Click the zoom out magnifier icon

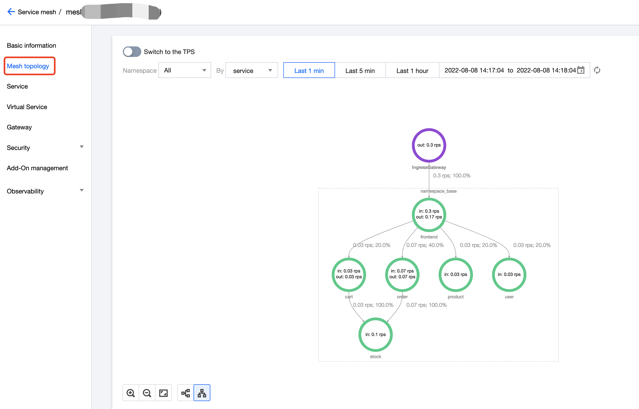click(x=147, y=393)
